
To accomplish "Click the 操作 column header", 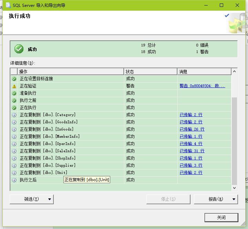I will [x=71, y=72].
